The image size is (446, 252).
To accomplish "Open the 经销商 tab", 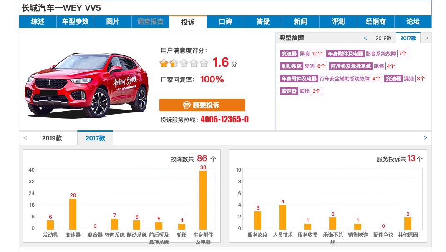I will pos(375,22).
